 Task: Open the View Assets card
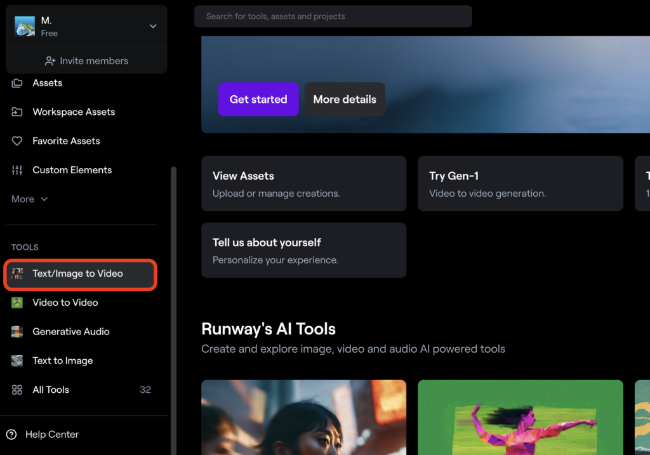(x=303, y=183)
